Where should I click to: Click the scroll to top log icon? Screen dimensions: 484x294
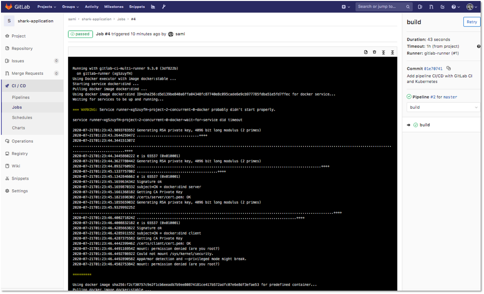(x=383, y=52)
